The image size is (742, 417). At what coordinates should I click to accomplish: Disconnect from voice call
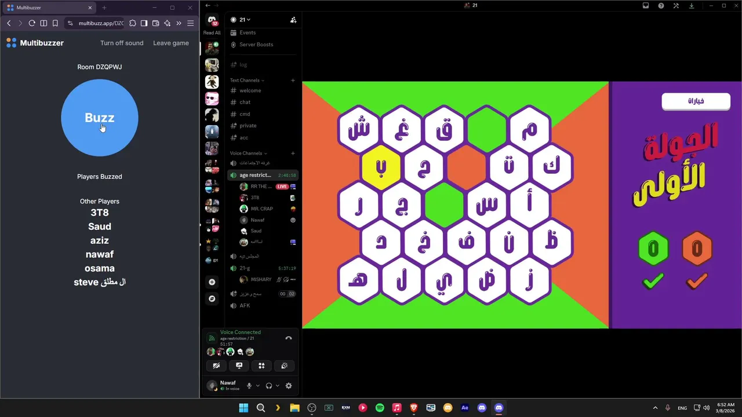pyautogui.click(x=289, y=338)
